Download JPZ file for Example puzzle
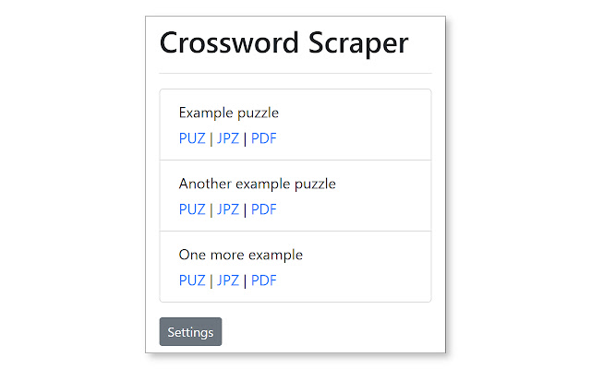The image size is (591, 369). click(227, 138)
